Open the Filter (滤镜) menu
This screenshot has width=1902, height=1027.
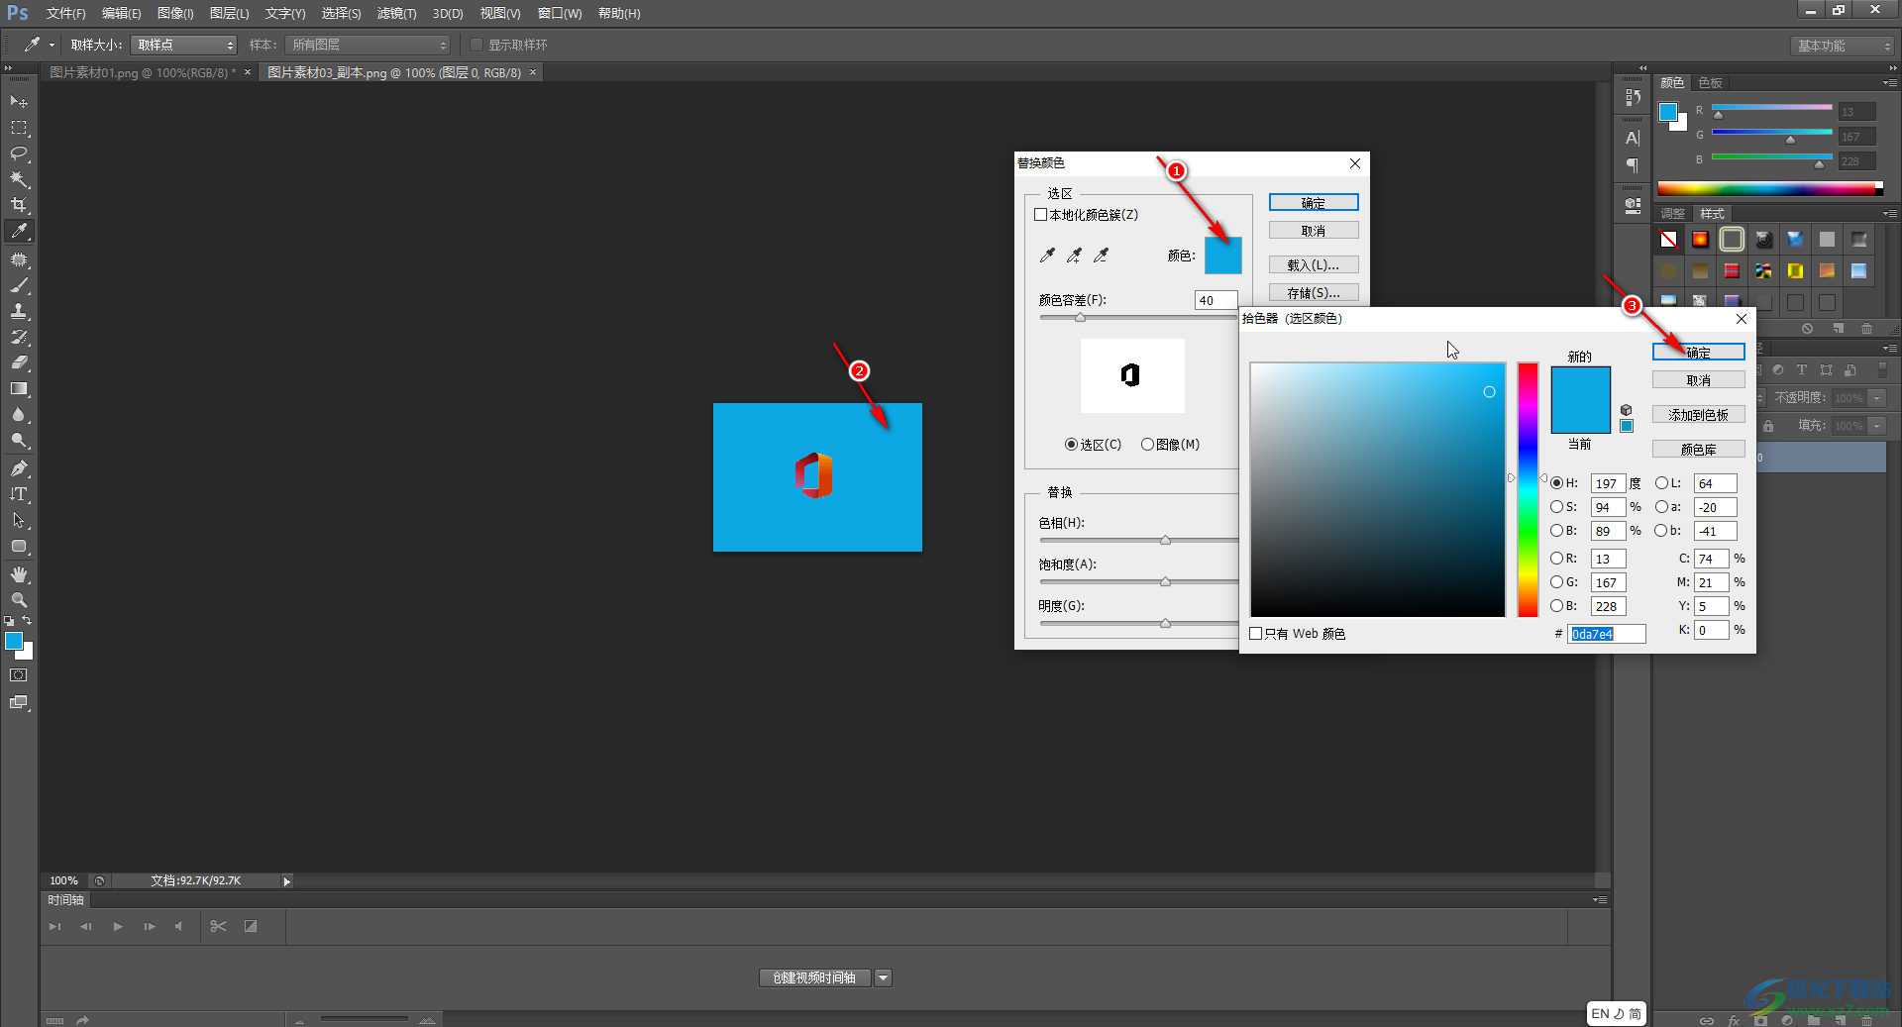(396, 14)
